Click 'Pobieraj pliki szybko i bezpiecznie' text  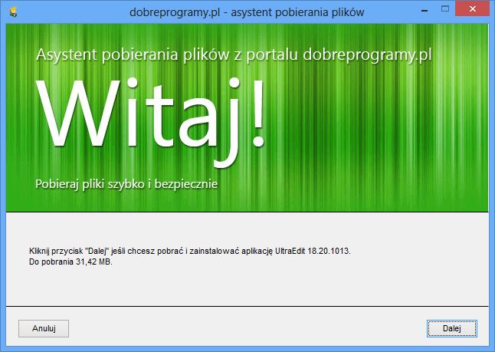click(126, 184)
